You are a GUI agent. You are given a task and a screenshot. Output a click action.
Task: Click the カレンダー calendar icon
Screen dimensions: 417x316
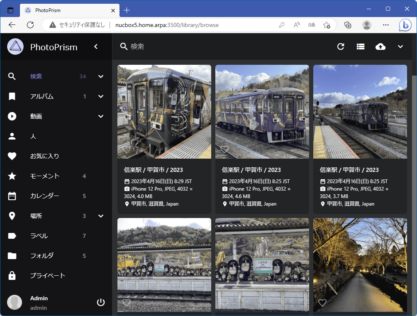pos(12,196)
